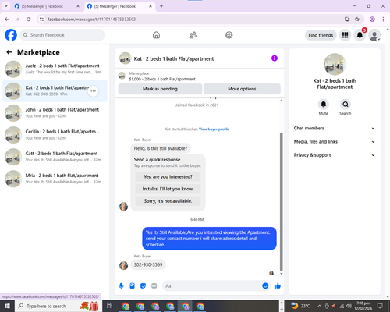Screen dimensions: 390x312
Task: Open the Catt conversation
Action: 55,157
